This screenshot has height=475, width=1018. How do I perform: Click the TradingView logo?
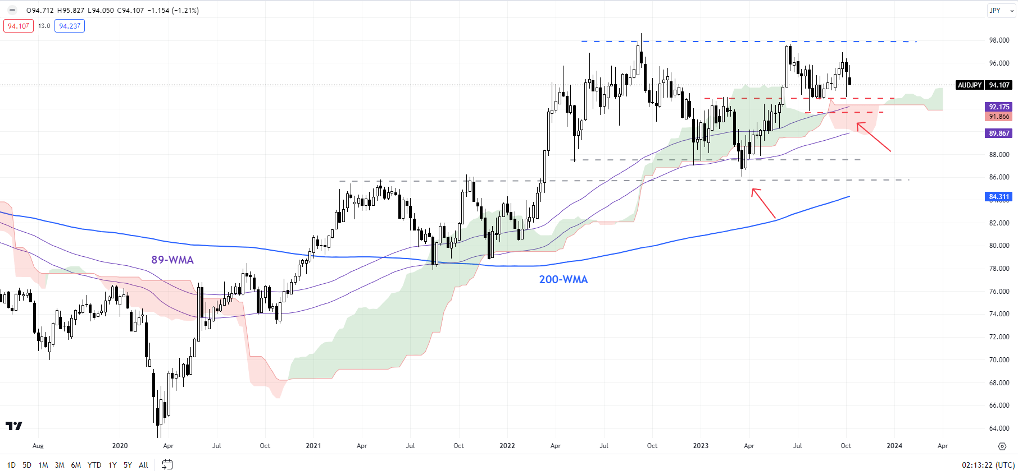tap(14, 426)
